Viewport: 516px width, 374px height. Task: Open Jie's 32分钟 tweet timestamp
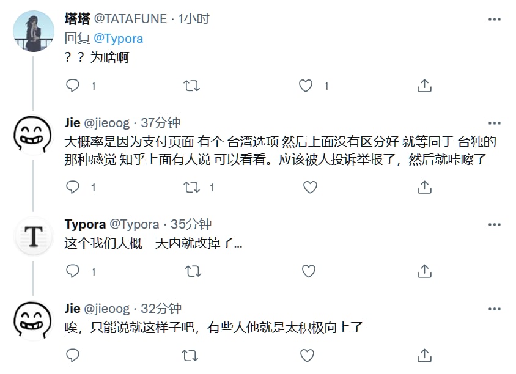pos(161,309)
